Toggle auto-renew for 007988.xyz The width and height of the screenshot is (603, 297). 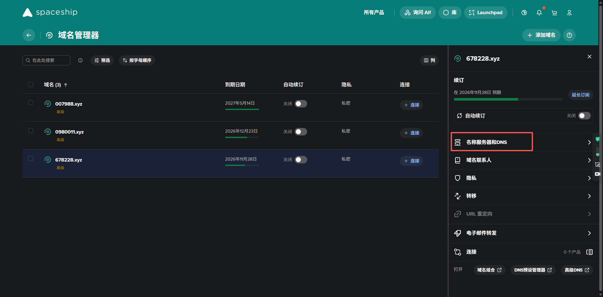coord(301,104)
